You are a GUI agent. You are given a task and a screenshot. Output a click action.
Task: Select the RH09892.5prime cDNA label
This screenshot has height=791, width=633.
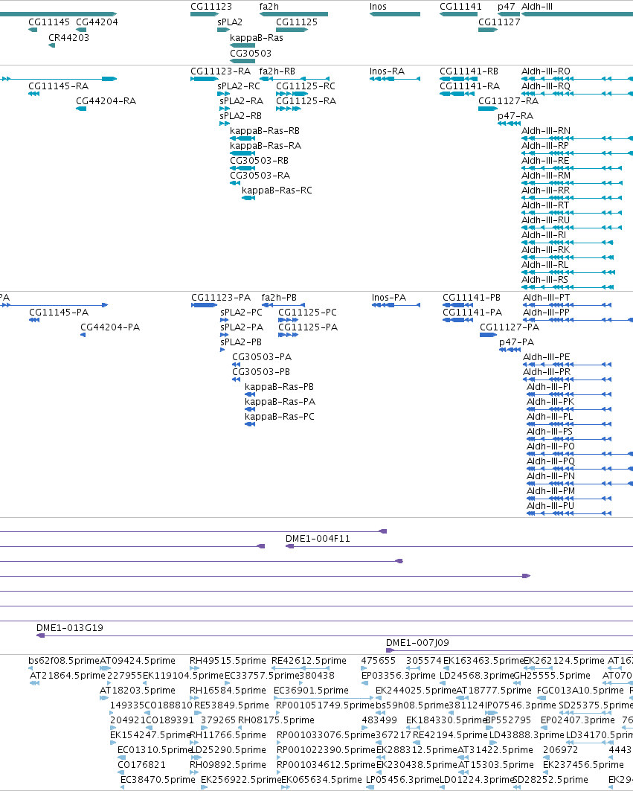click(x=228, y=765)
